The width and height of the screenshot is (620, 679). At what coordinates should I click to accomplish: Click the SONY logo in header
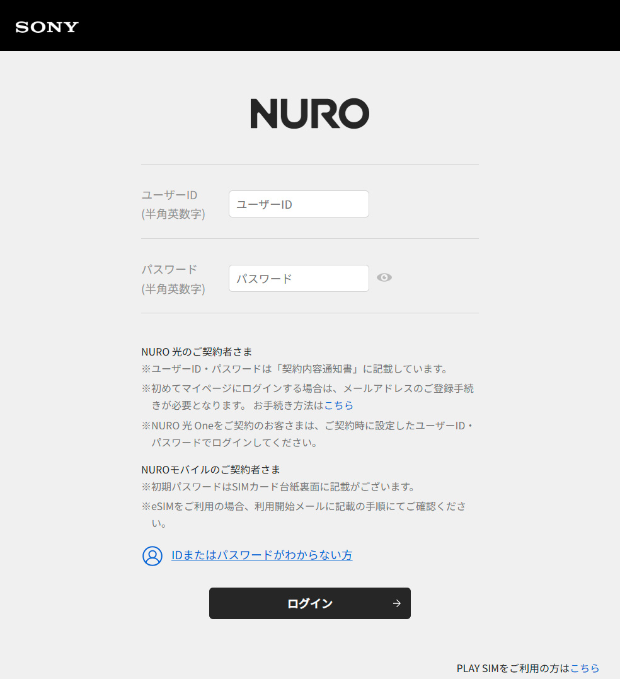47,27
